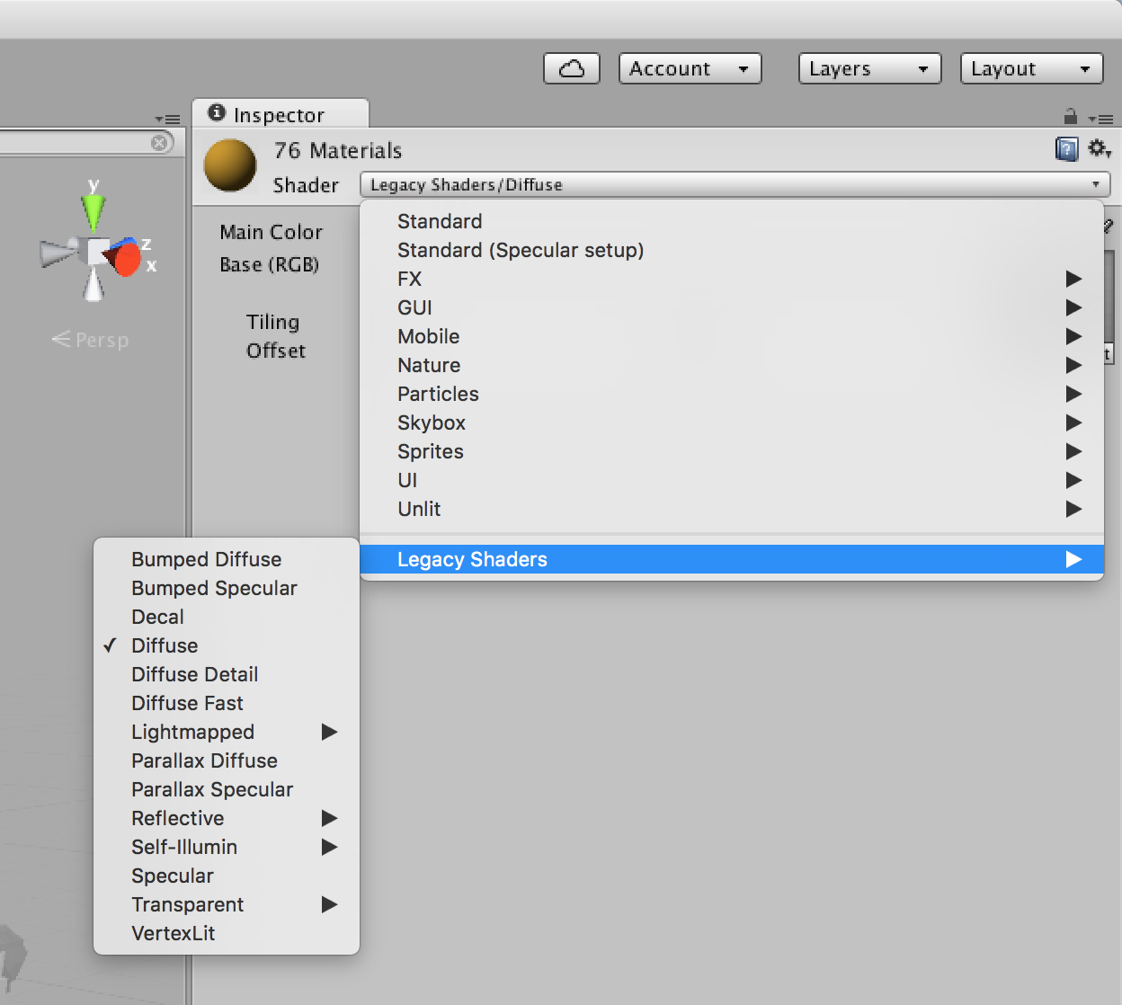Open material help reference icon
Screen dimensions: 1122x1005
(1066, 148)
